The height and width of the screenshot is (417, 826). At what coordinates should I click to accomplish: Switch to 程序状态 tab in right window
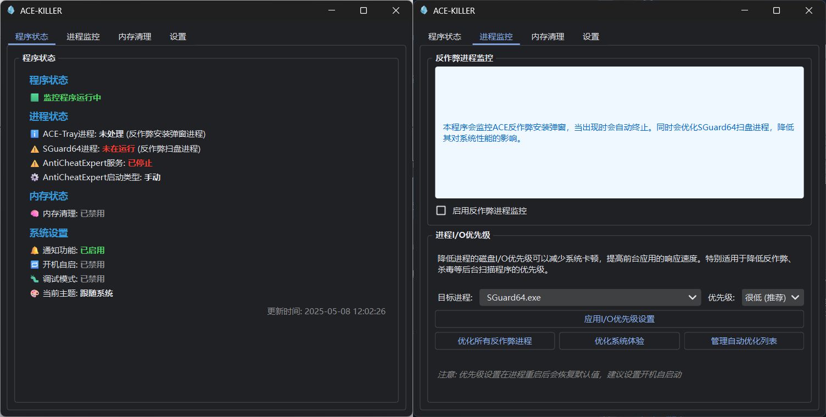445,37
